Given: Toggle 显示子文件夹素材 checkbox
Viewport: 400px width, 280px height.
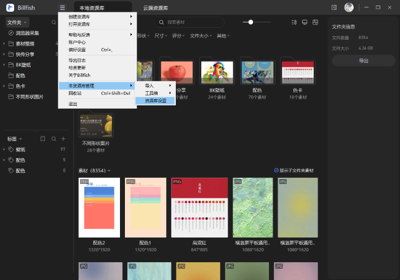Looking at the screenshot, I should [x=276, y=170].
